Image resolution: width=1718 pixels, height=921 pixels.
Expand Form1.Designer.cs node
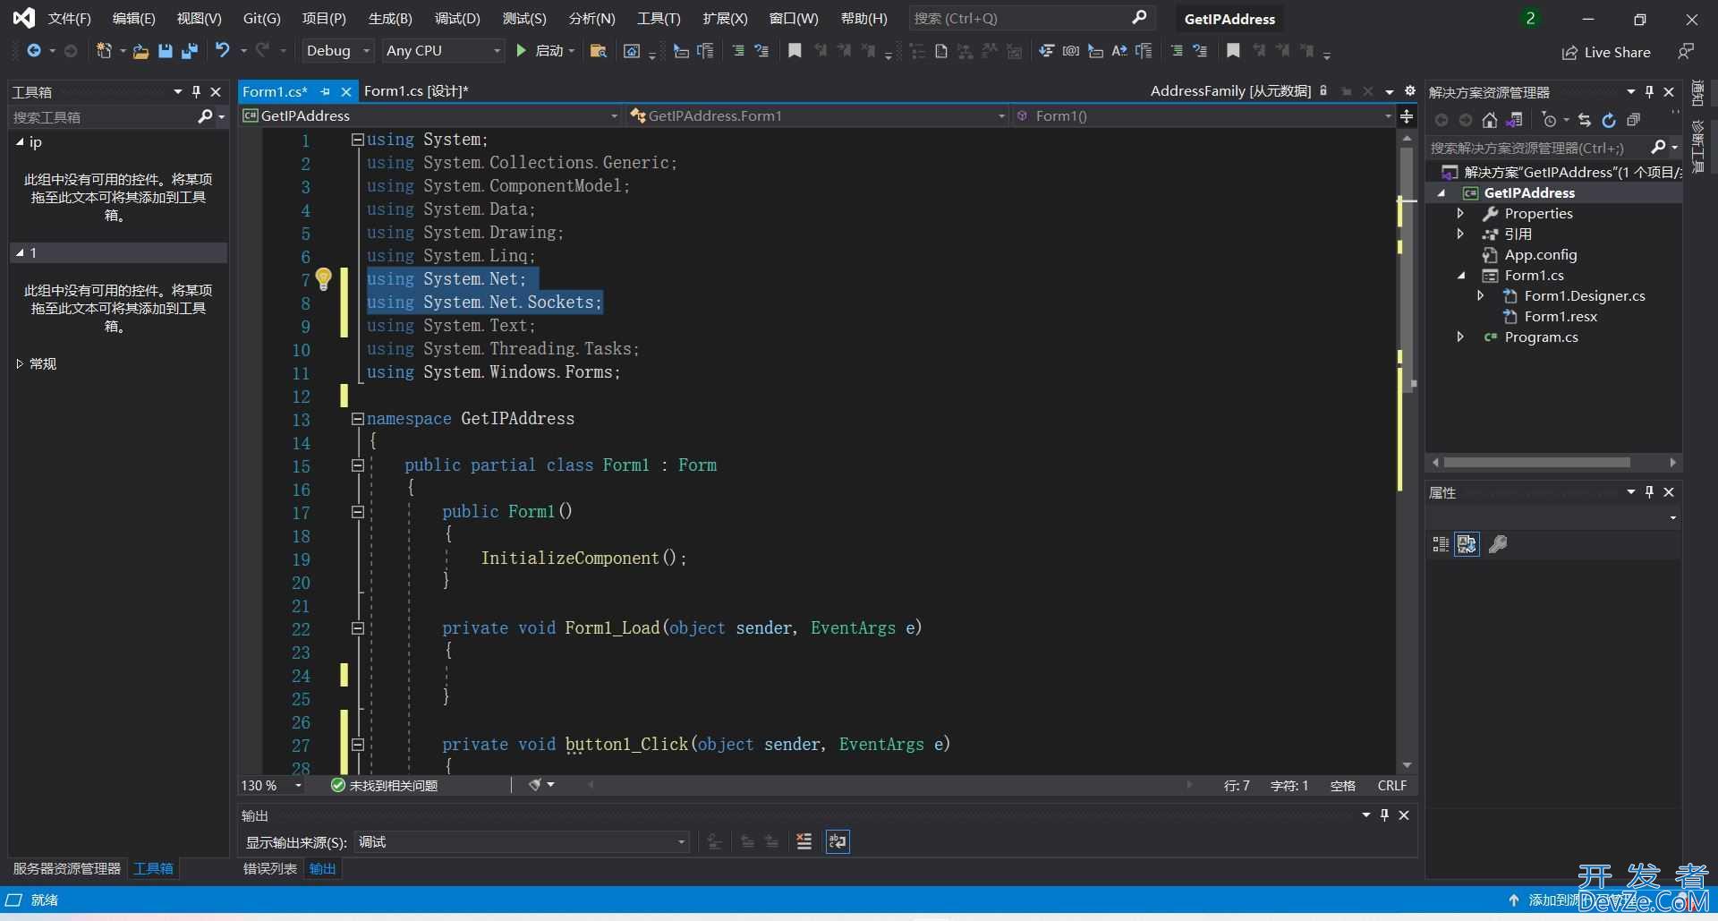click(x=1480, y=295)
